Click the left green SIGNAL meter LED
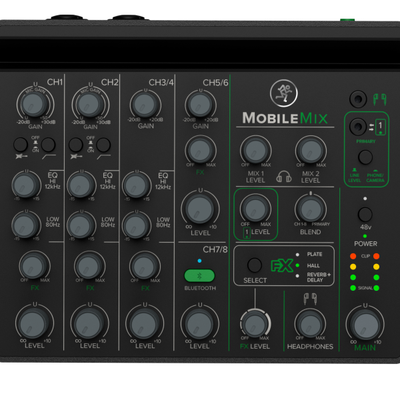The height and width of the screenshot is (400, 400). pos(353,288)
